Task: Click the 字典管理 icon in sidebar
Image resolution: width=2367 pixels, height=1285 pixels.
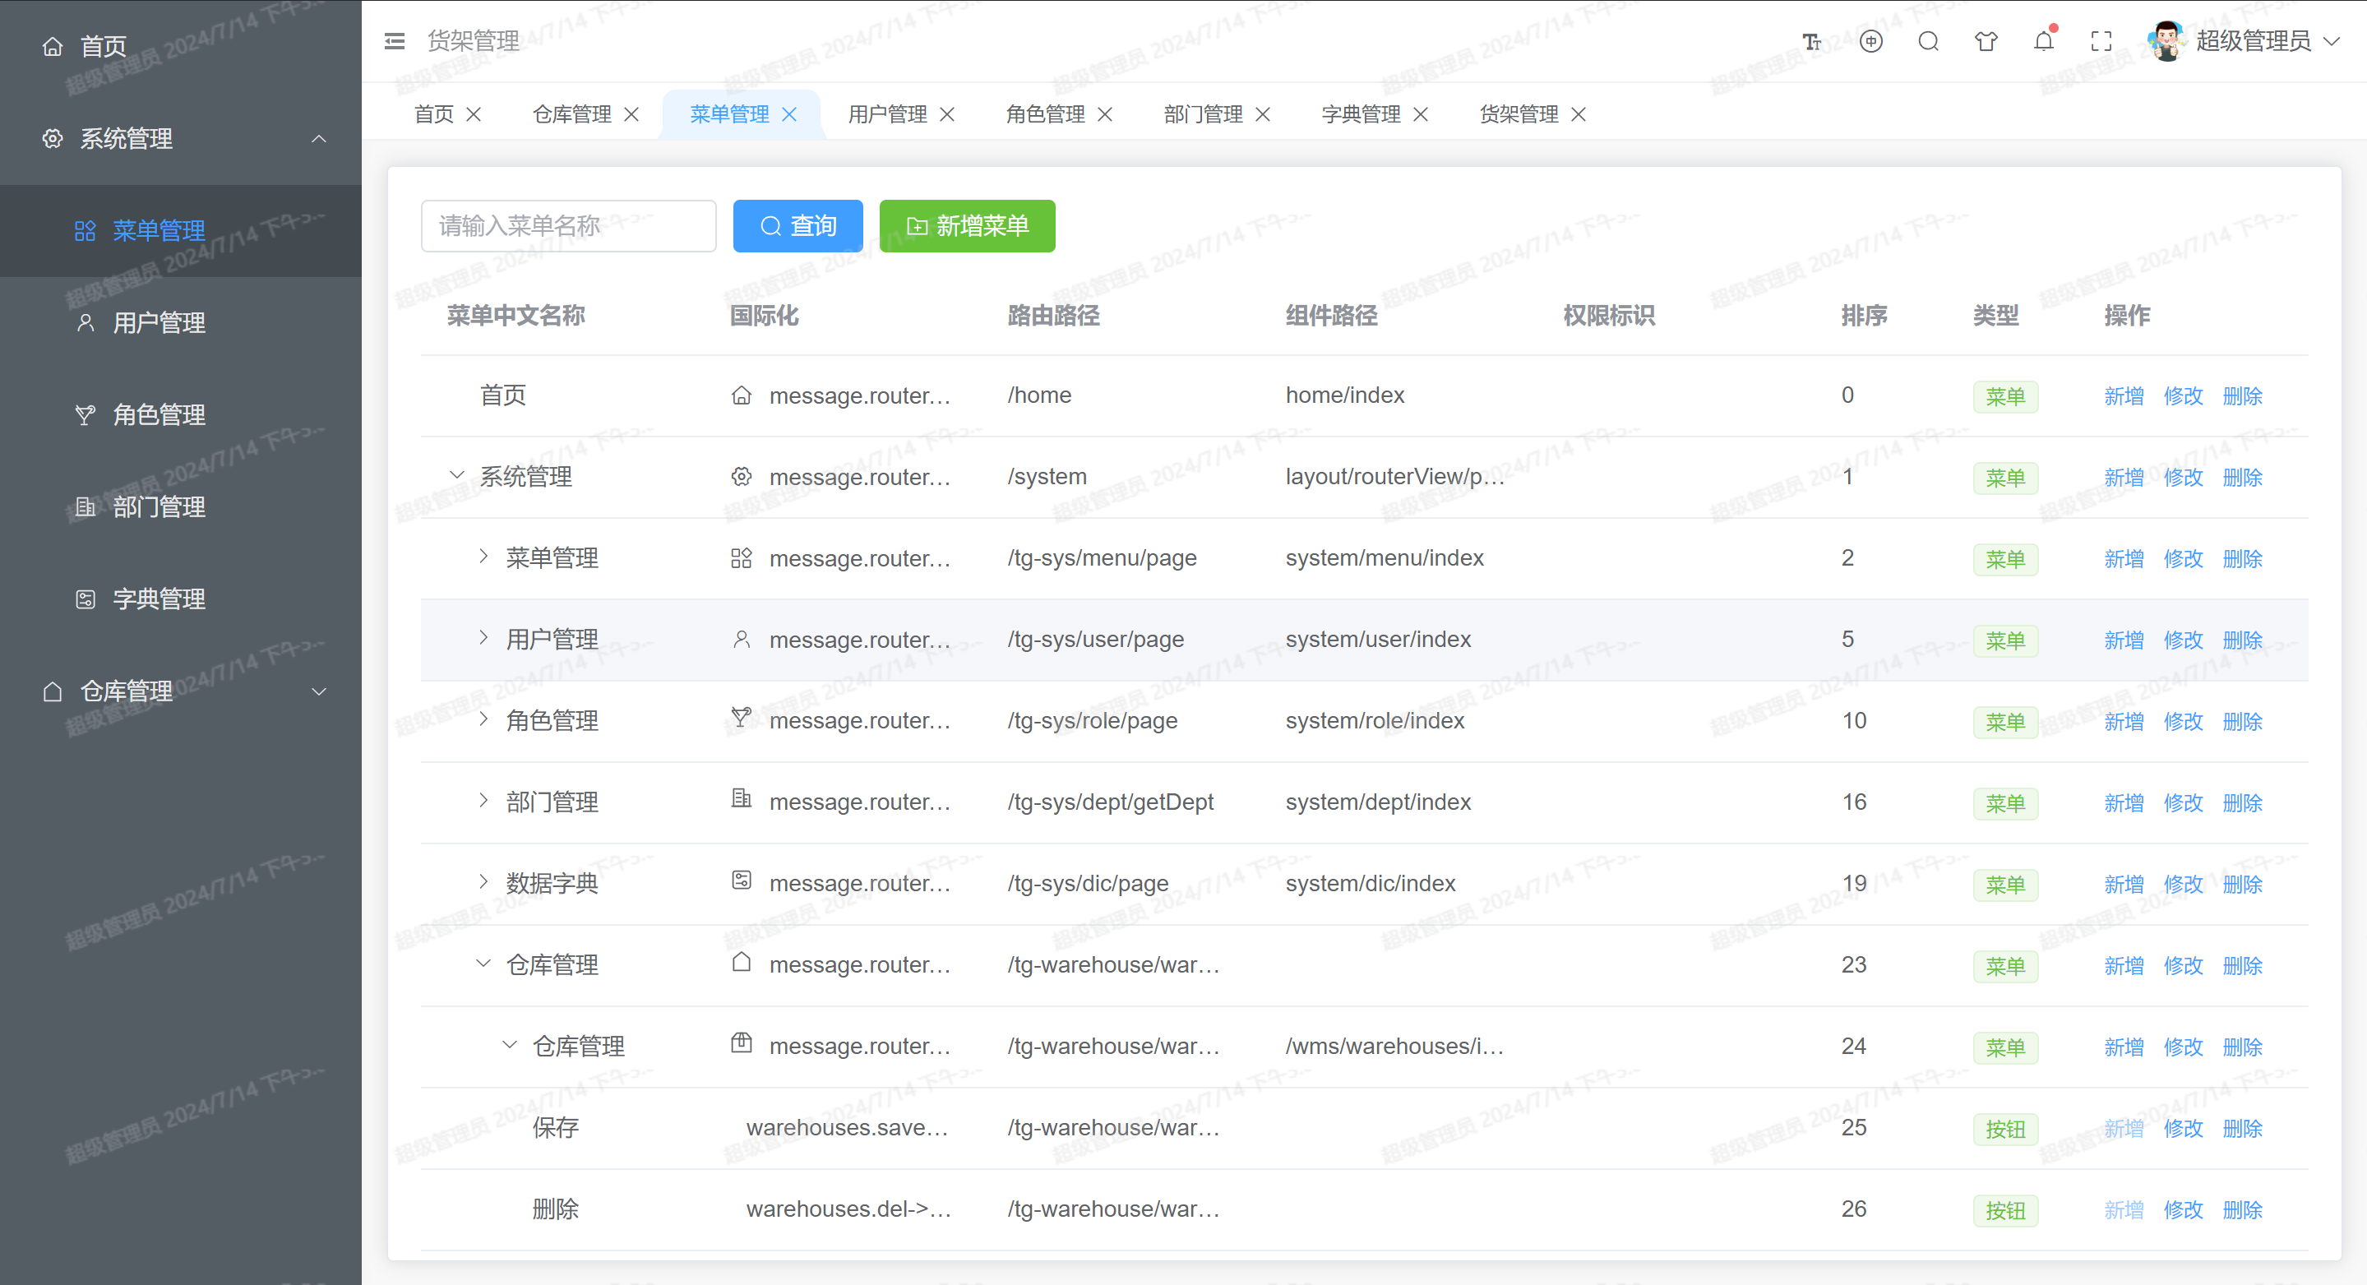Action: click(86, 599)
